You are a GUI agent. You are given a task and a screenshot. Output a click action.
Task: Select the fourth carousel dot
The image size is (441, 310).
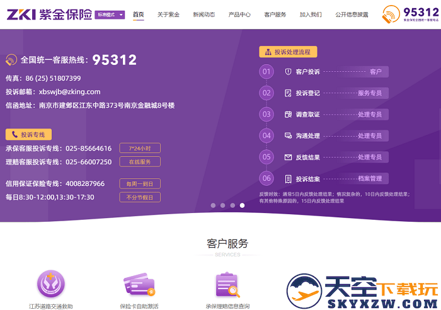click(242, 205)
